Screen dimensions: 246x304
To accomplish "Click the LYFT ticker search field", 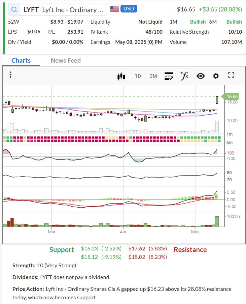I will tap(58, 9).
